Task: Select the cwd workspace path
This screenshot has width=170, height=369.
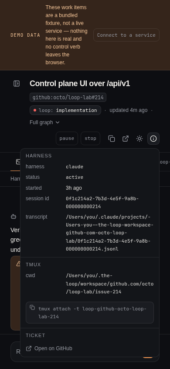Action: (x=109, y=284)
